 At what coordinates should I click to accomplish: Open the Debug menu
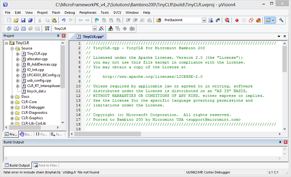(x=70, y=13)
